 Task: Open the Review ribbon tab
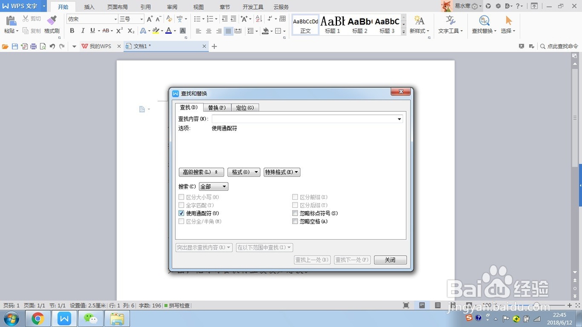(x=172, y=7)
